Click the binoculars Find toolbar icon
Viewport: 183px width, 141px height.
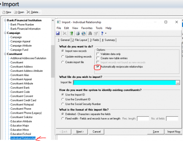coord(90,33)
